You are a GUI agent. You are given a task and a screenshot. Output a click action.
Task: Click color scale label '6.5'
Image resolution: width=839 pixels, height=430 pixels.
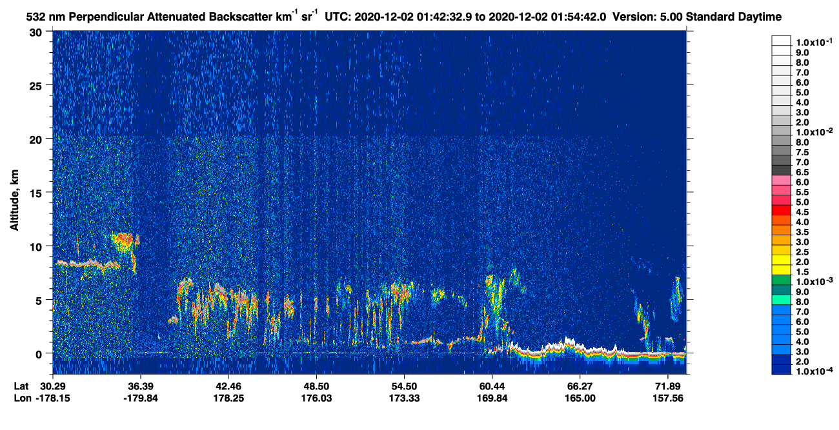[803, 172]
